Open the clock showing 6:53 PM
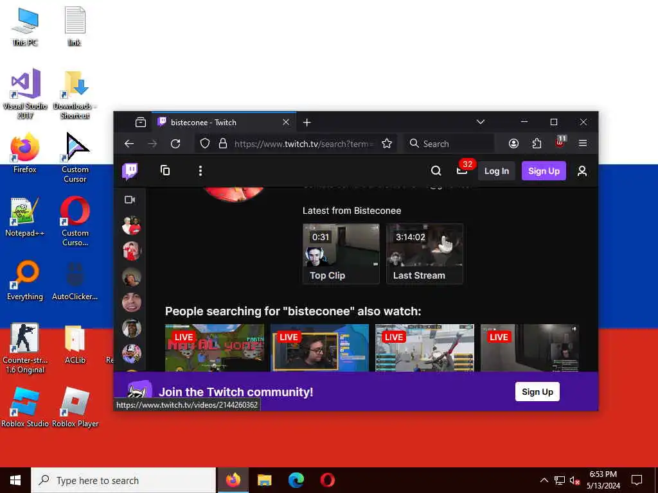The width and height of the screenshot is (658, 493). (603, 480)
